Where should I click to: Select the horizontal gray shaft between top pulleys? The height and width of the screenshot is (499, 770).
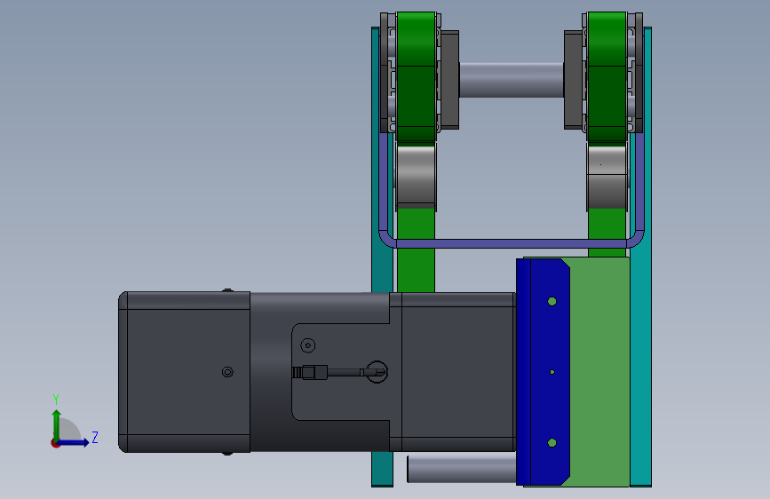[512, 80]
